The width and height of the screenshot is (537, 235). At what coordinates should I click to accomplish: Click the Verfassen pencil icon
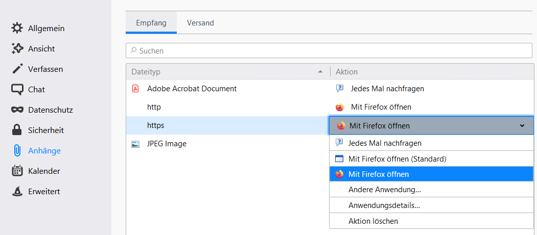[17, 69]
